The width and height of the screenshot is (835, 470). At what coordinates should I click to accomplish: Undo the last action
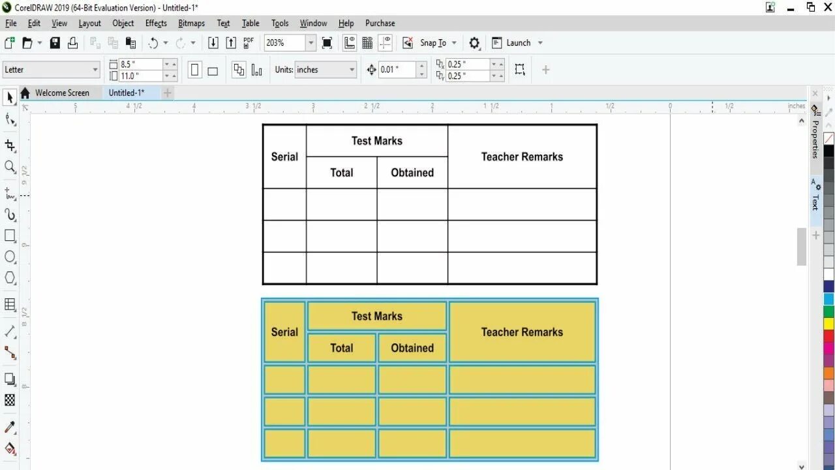[x=153, y=43]
